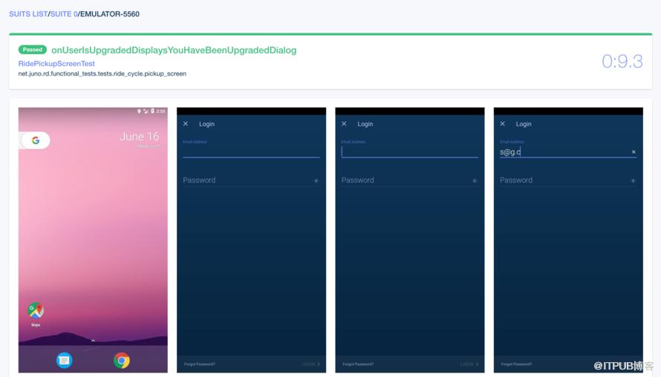Viewport: 661px width, 377px height.
Task: Click the June 16 date widget
Action: click(x=139, y=137)
